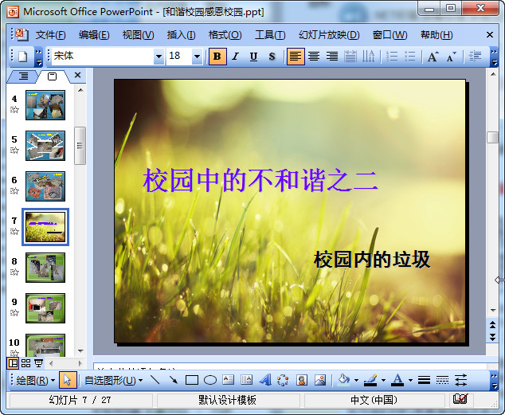Open the 幻灯片放映(D) menu
505x415 pixels.
[x=329, y=35]
